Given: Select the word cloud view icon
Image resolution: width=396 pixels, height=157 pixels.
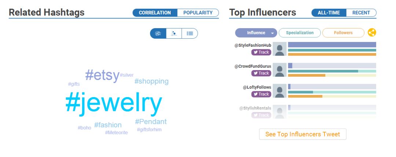Looking at the screenshot, I should tap(158, 33).
